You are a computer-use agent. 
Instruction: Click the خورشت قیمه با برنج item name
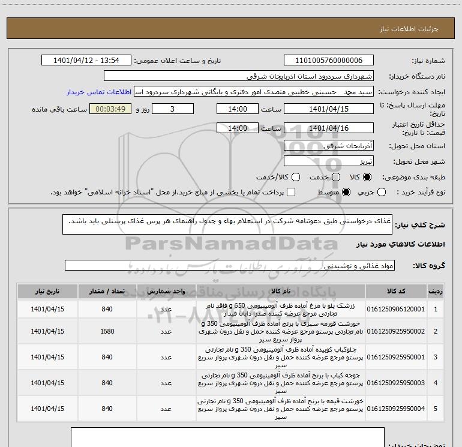coord(281,409)
